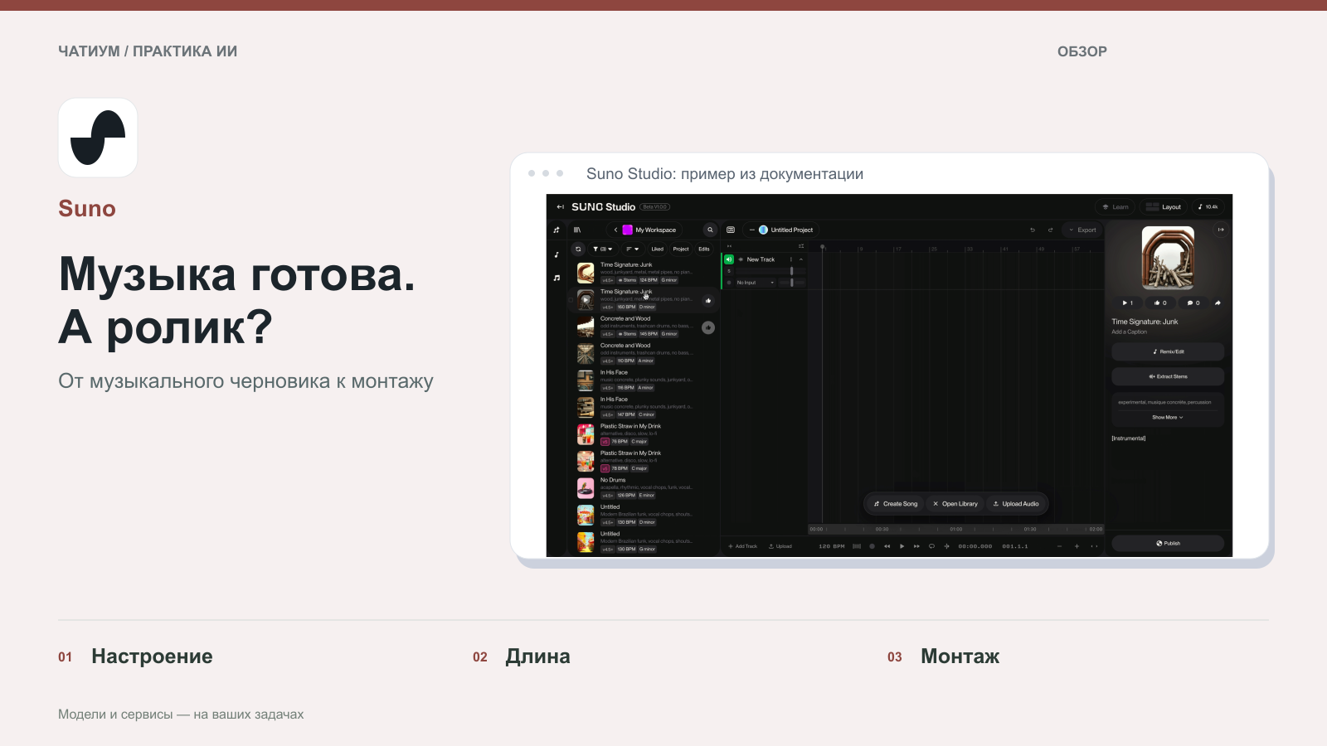Click the Extract Stems button
The image size is (1327, 746).
(x=1168, y=376)
